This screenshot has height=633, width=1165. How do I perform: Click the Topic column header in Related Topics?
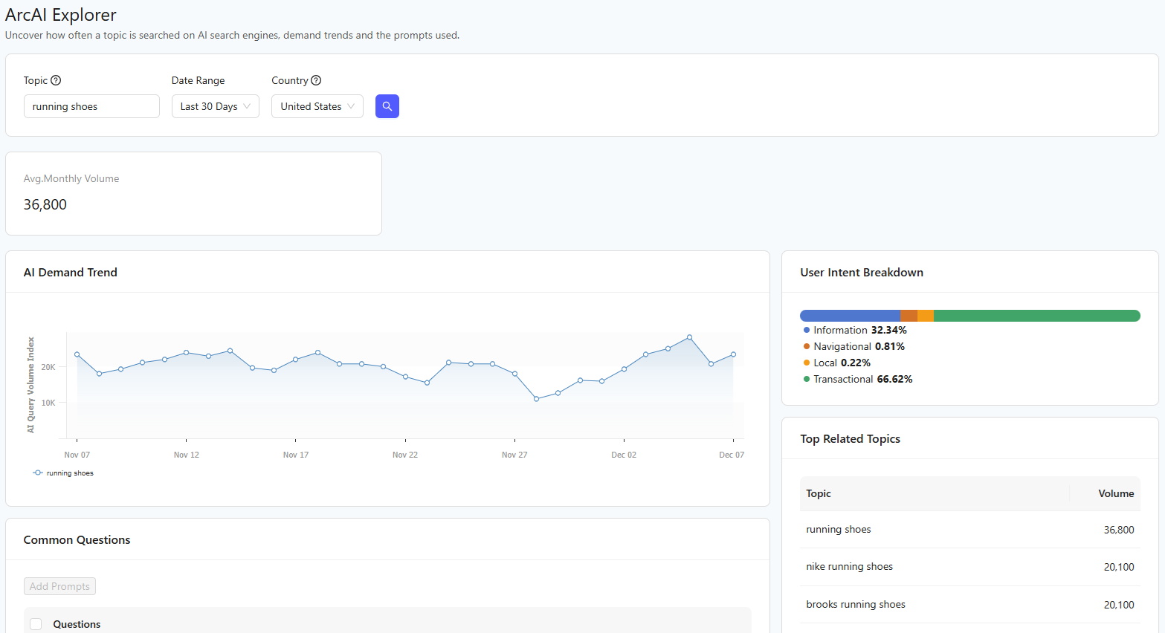819,493
